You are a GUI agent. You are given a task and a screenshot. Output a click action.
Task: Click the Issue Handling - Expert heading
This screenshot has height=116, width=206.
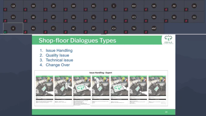coord(101,73)
